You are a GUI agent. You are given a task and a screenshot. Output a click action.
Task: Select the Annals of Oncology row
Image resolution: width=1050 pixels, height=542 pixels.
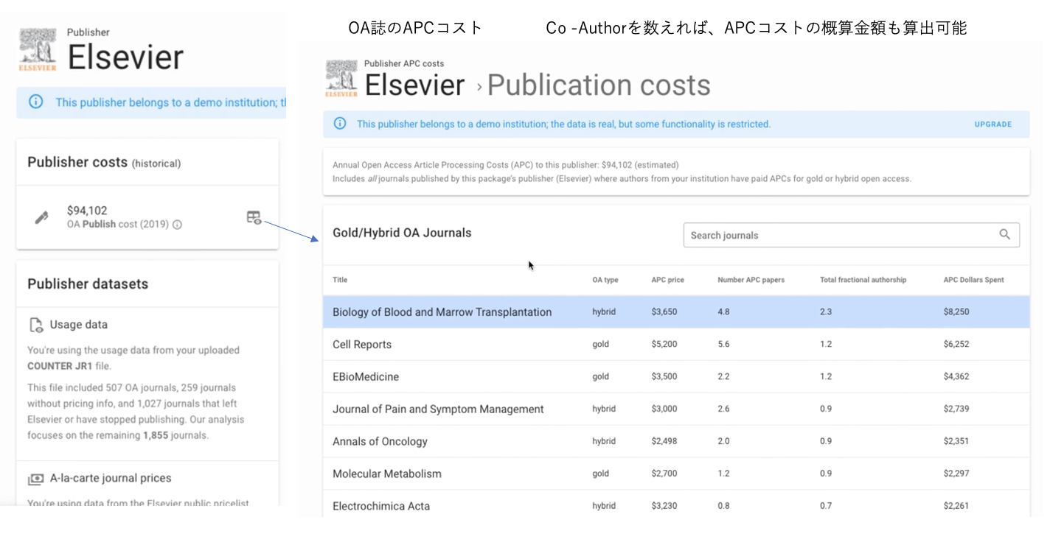point(676,442)
